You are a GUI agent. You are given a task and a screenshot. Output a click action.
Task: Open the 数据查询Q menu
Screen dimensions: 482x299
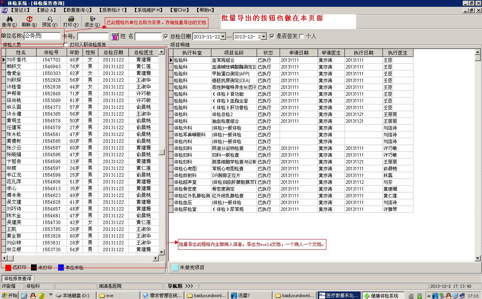(x=77, y=10)
